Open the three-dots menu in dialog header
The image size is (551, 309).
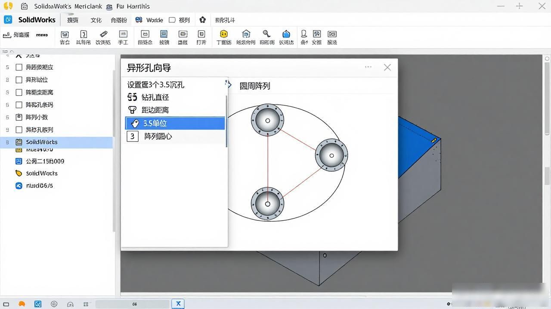pos(368,67)
